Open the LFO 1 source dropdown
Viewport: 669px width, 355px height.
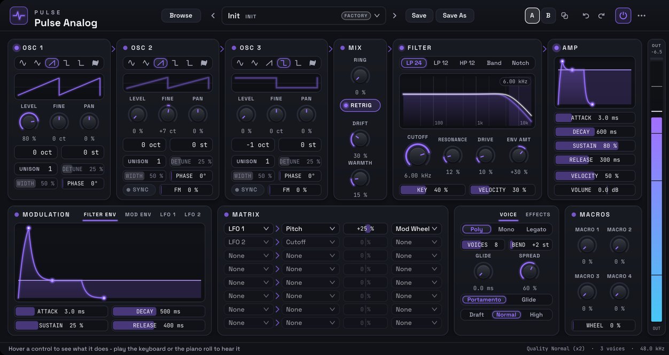pos(248,229)
